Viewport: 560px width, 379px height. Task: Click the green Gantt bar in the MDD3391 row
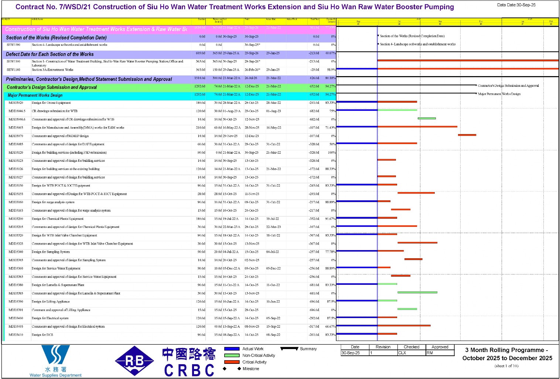[407, 309]
